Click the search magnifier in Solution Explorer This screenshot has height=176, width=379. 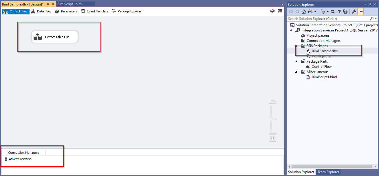coord(372,18)
